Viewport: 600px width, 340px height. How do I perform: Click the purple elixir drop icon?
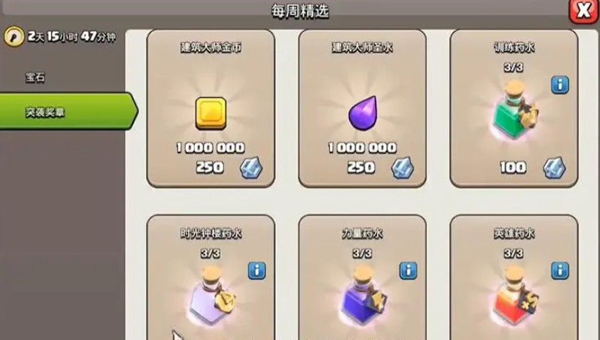362,114
